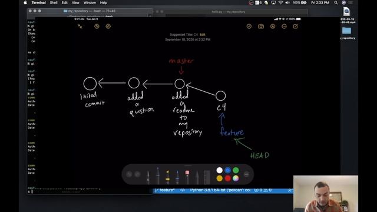
Task: Open the Terminal menu
Action: pos(38,2)
